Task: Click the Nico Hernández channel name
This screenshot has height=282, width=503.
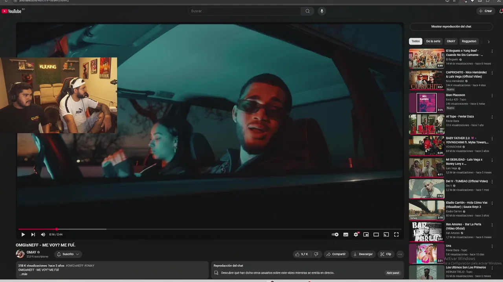Action: (x=455, y=81)
